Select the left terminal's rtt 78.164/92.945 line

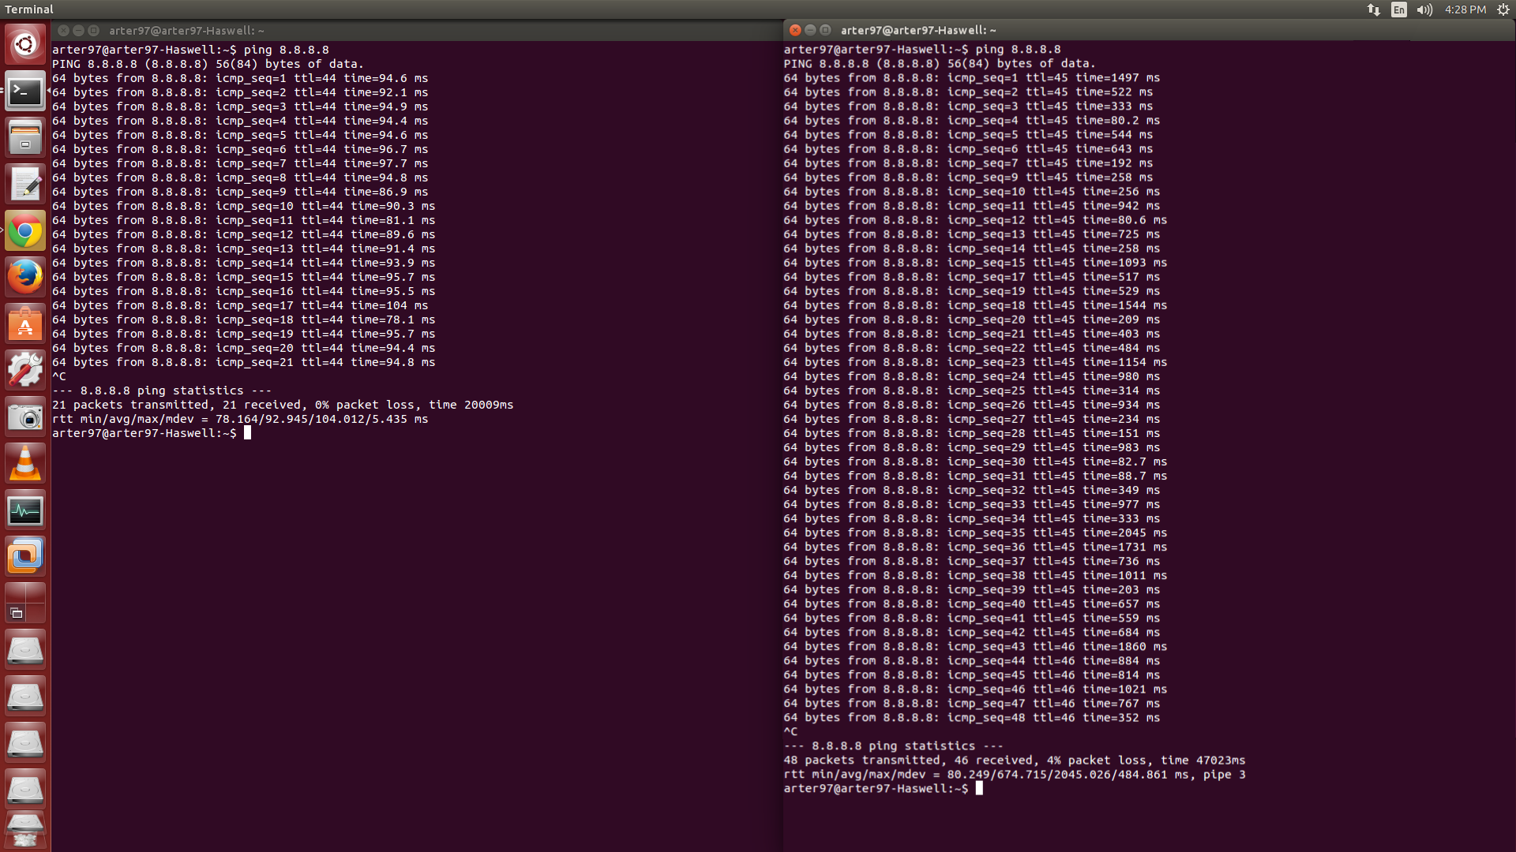[240, 419]
